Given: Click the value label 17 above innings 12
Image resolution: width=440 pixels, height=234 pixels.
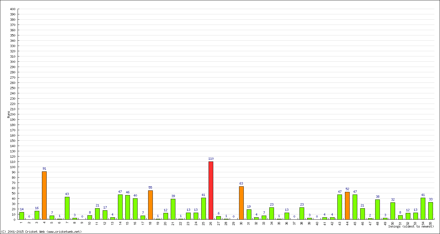Looking at the screenshot, I should [x=105, y=207].
